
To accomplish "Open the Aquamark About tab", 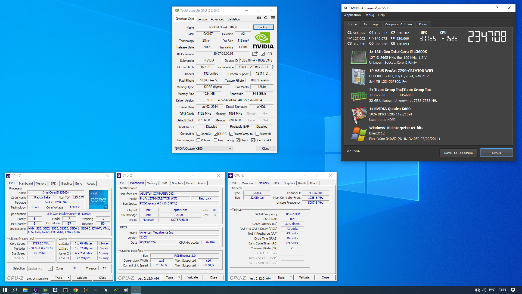I will point(423,24).
